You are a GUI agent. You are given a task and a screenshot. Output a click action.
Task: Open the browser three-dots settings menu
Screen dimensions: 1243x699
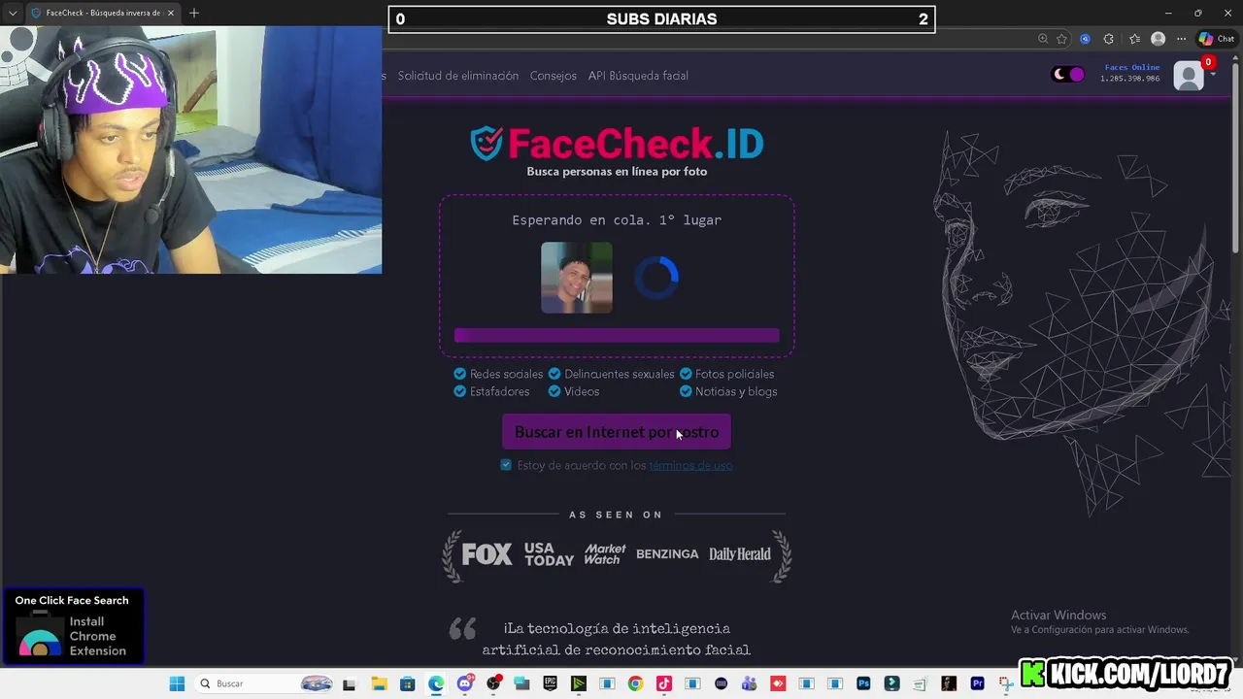[x=1181, y=39]
